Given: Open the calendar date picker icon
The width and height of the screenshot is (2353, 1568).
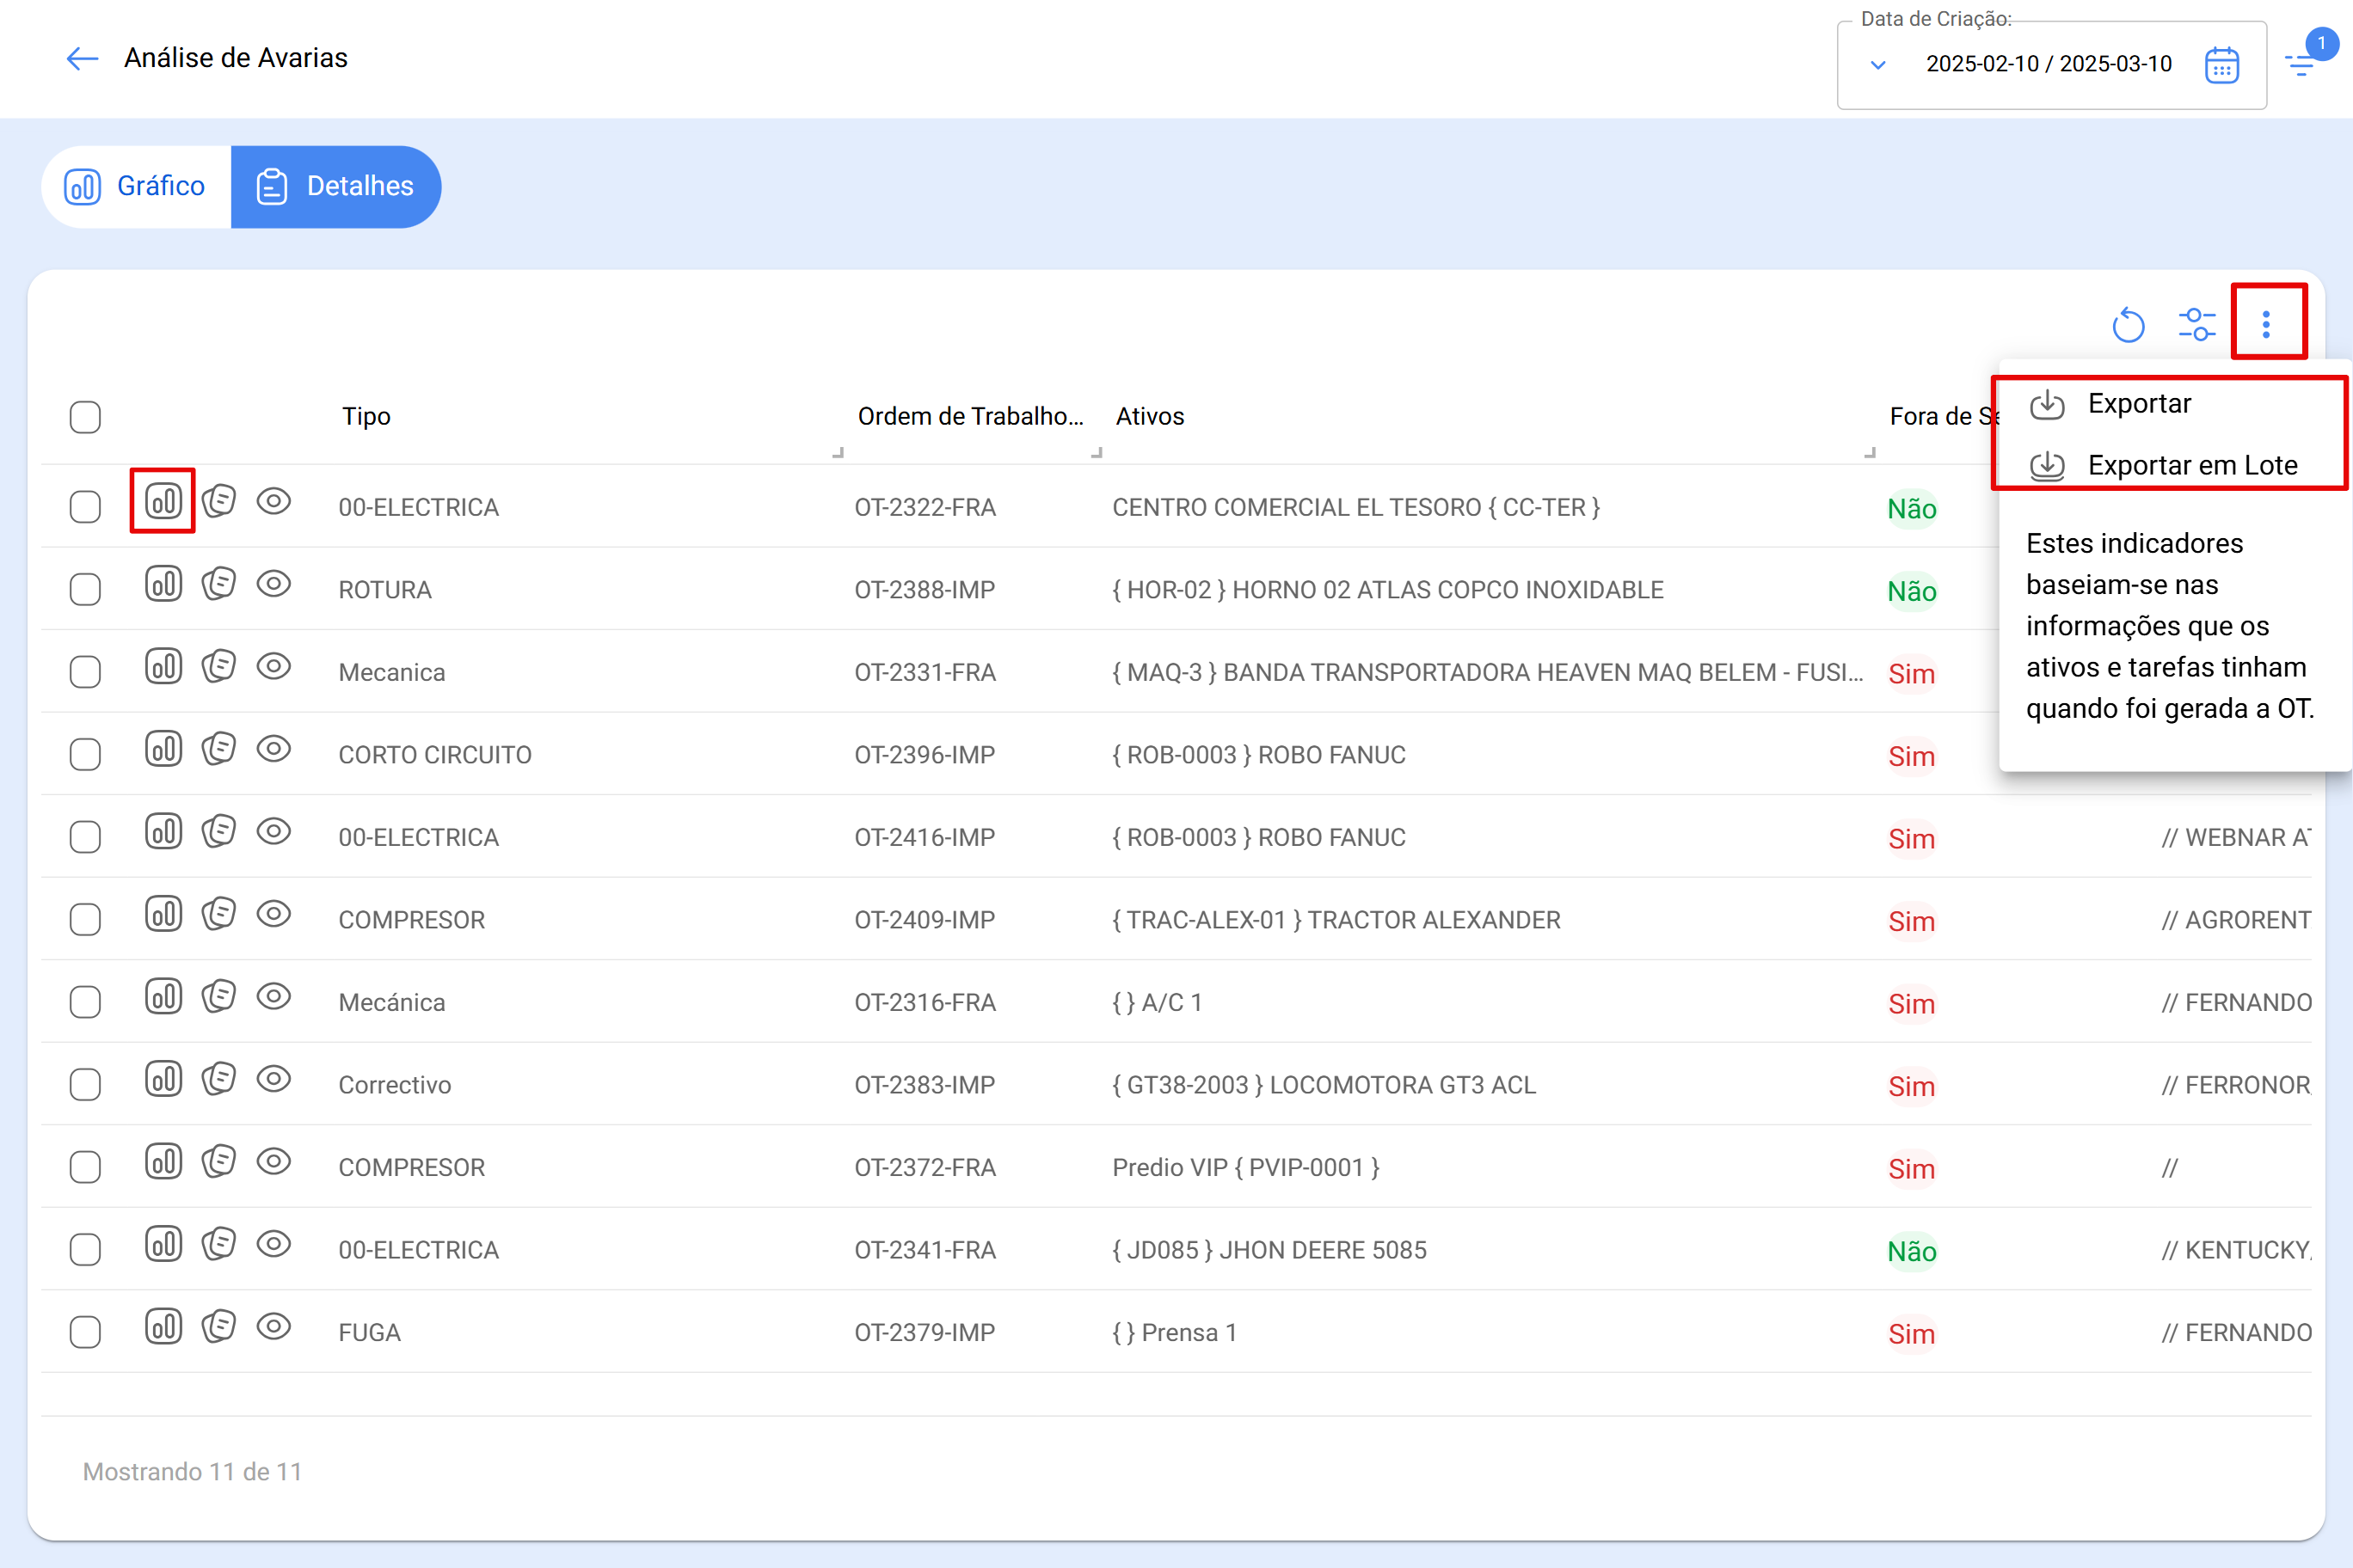Looking at the screenshot, I should (2221, 65).
